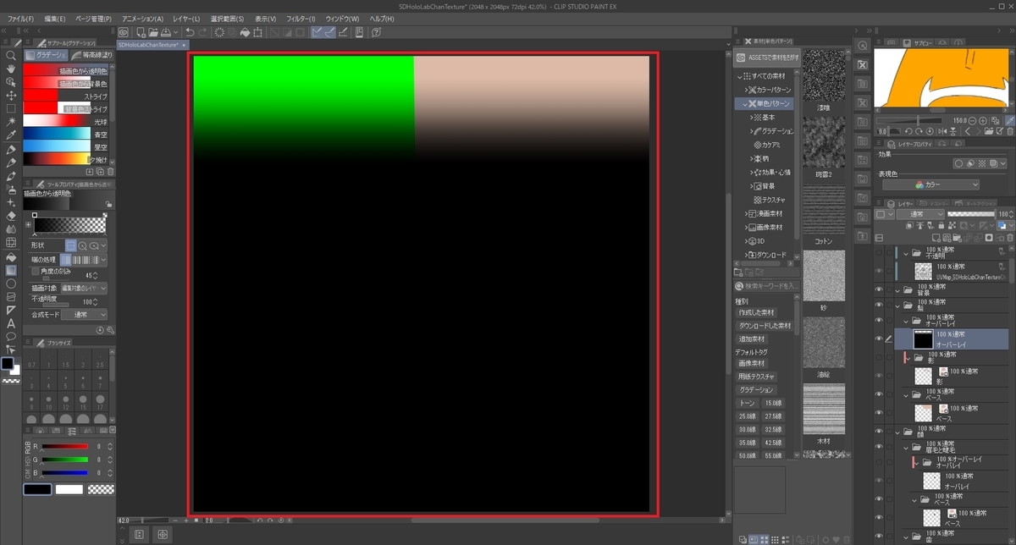The height and width of the screenshot is (545, 1016).
Task: Click the red R color slider
Action: point(64,446)
